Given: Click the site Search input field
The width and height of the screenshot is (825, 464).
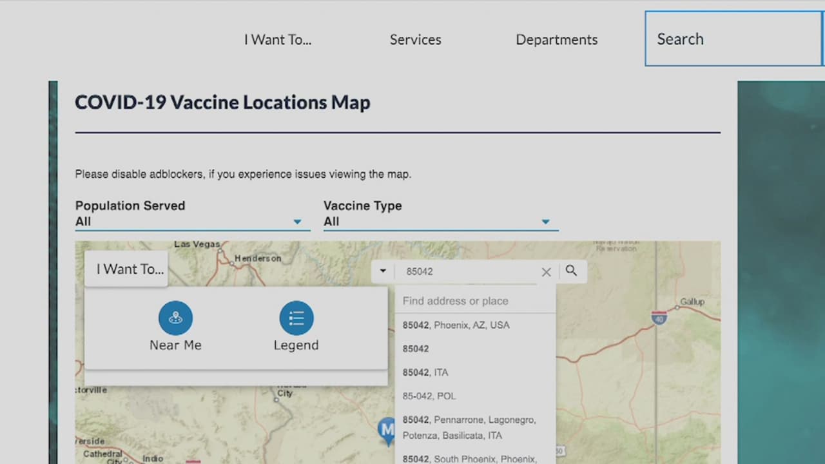Looking at the screenshot, I should pos(733,39).
